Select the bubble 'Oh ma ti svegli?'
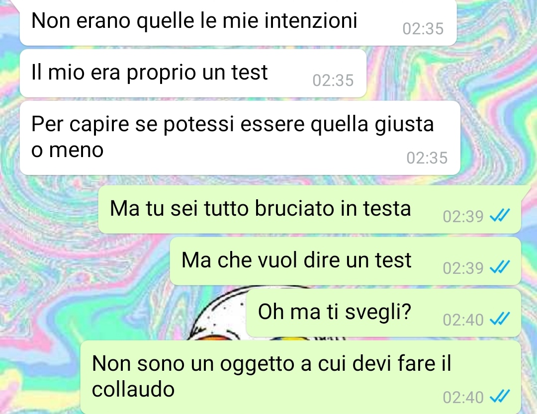This screenshot has width=537, height=414. point(383,313)
